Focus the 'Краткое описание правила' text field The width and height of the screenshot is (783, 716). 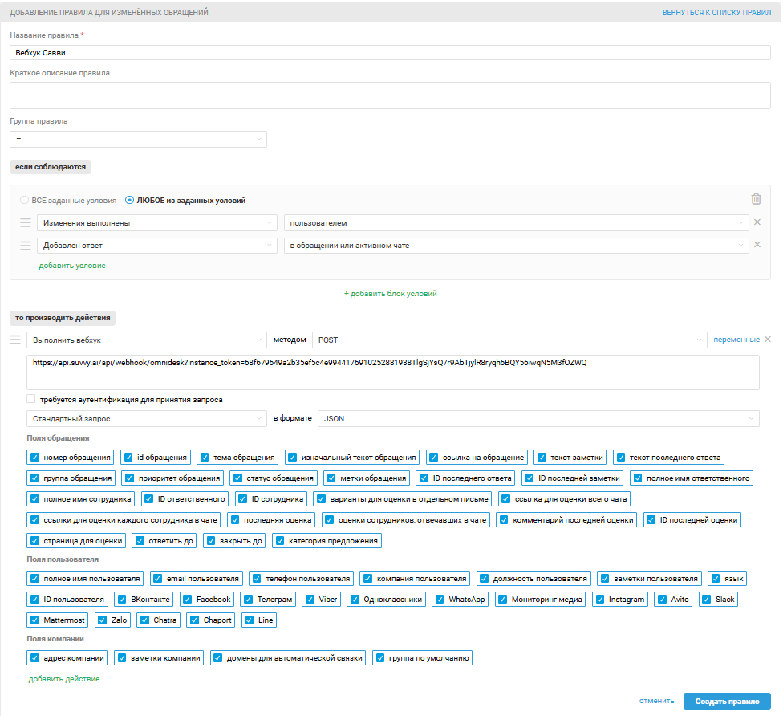390,96
